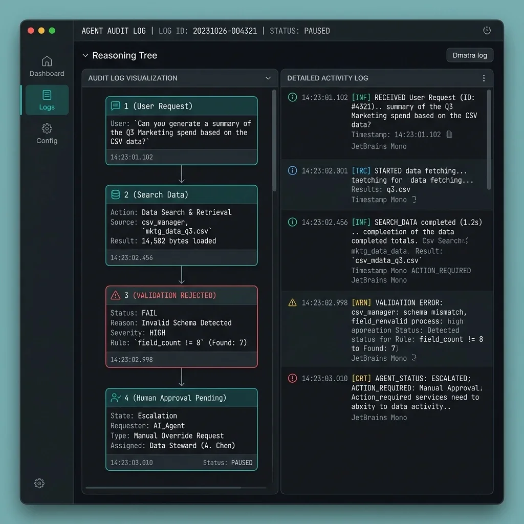Click timestamp 14:23:01.102 in User Request node
This screenshot has width=524, height=524.
(132, 157)
